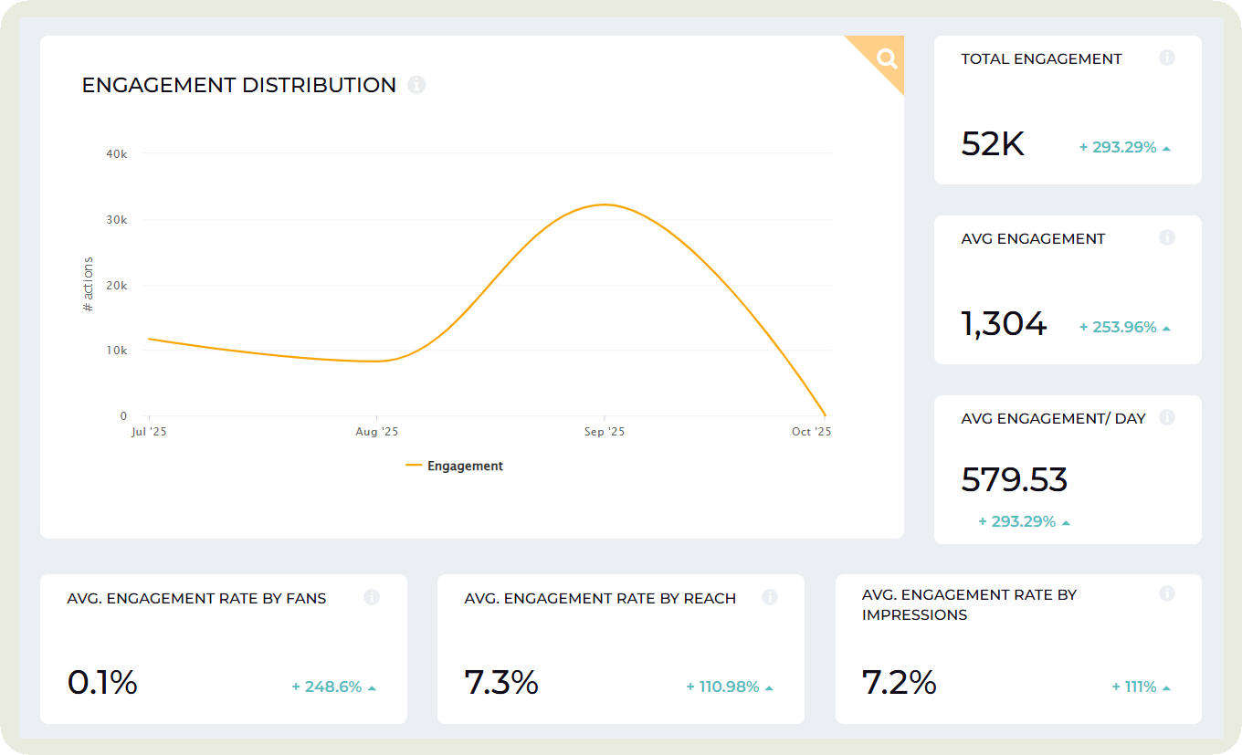
Task: Show info for Engagement Rate by Impressions
Action: (x=1166, y=593)
